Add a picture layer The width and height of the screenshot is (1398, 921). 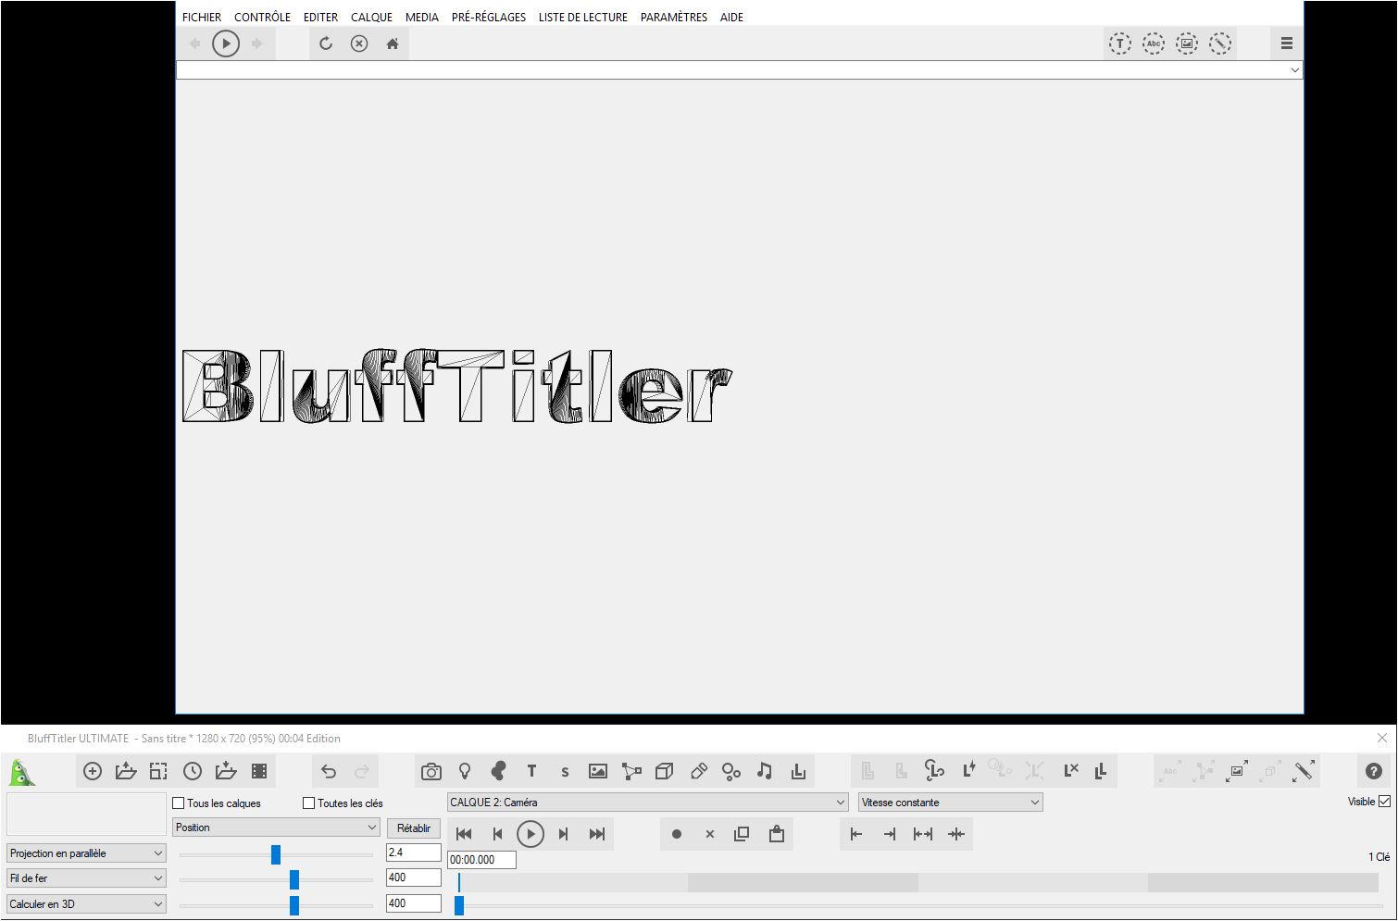click(598, 771)
